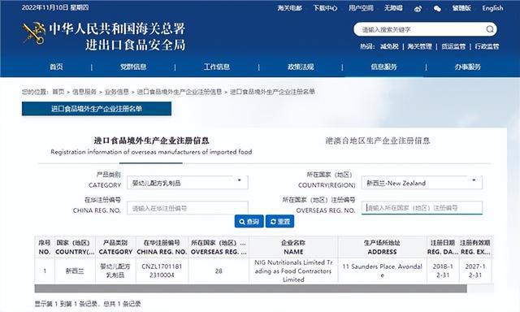520x312 pixels.
Task: Click the blue 进口食品境外生产企业注册名单 heading button
Action: 97,109
